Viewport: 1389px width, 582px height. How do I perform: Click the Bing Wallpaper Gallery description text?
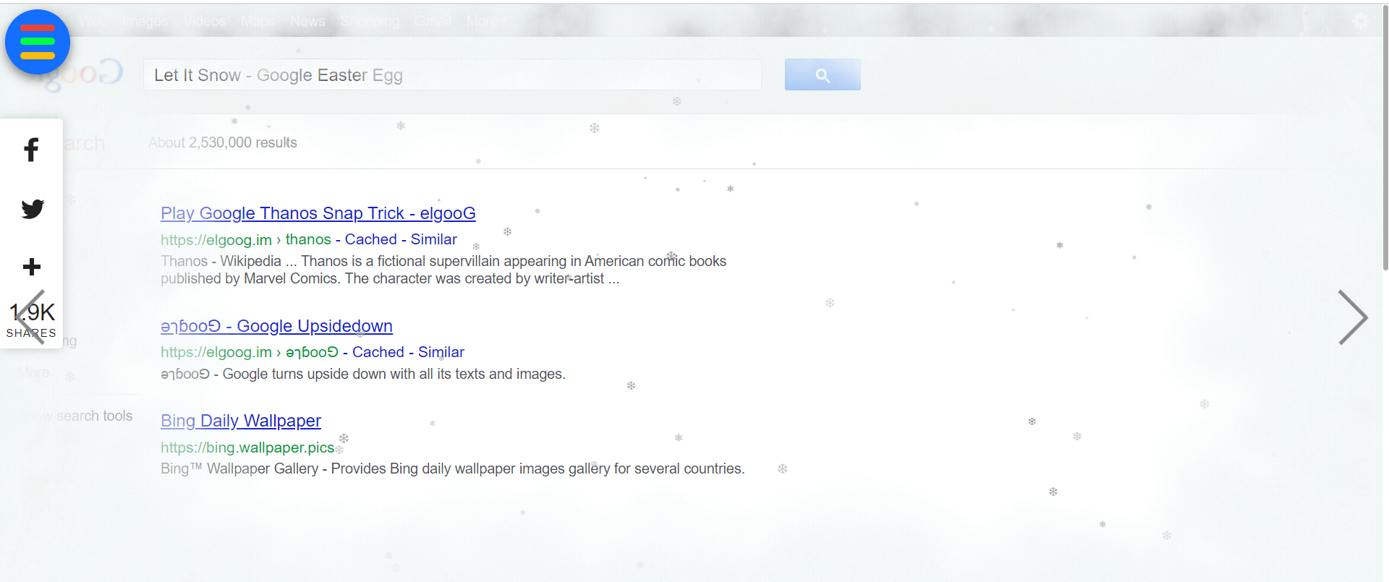click(453, 468)
